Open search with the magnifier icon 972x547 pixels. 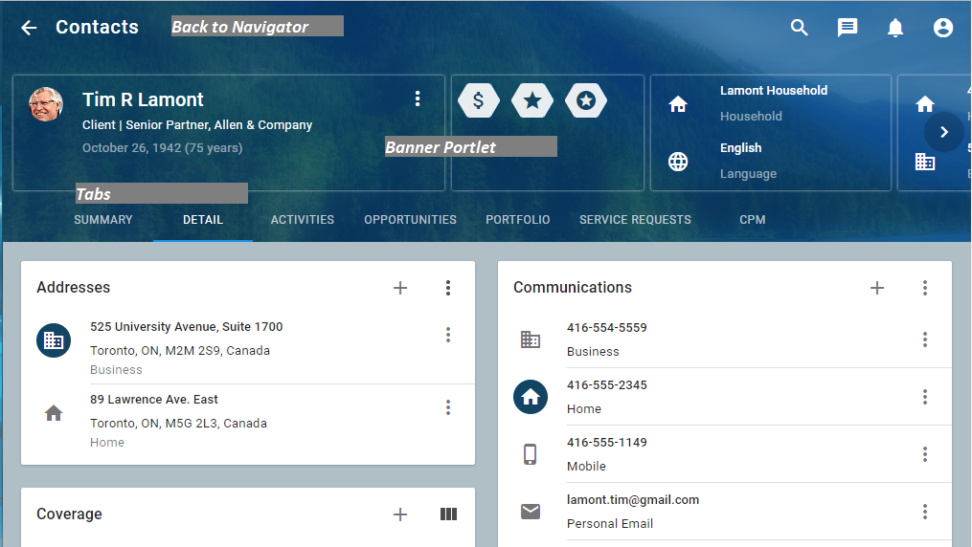click(x=800, y=28)
